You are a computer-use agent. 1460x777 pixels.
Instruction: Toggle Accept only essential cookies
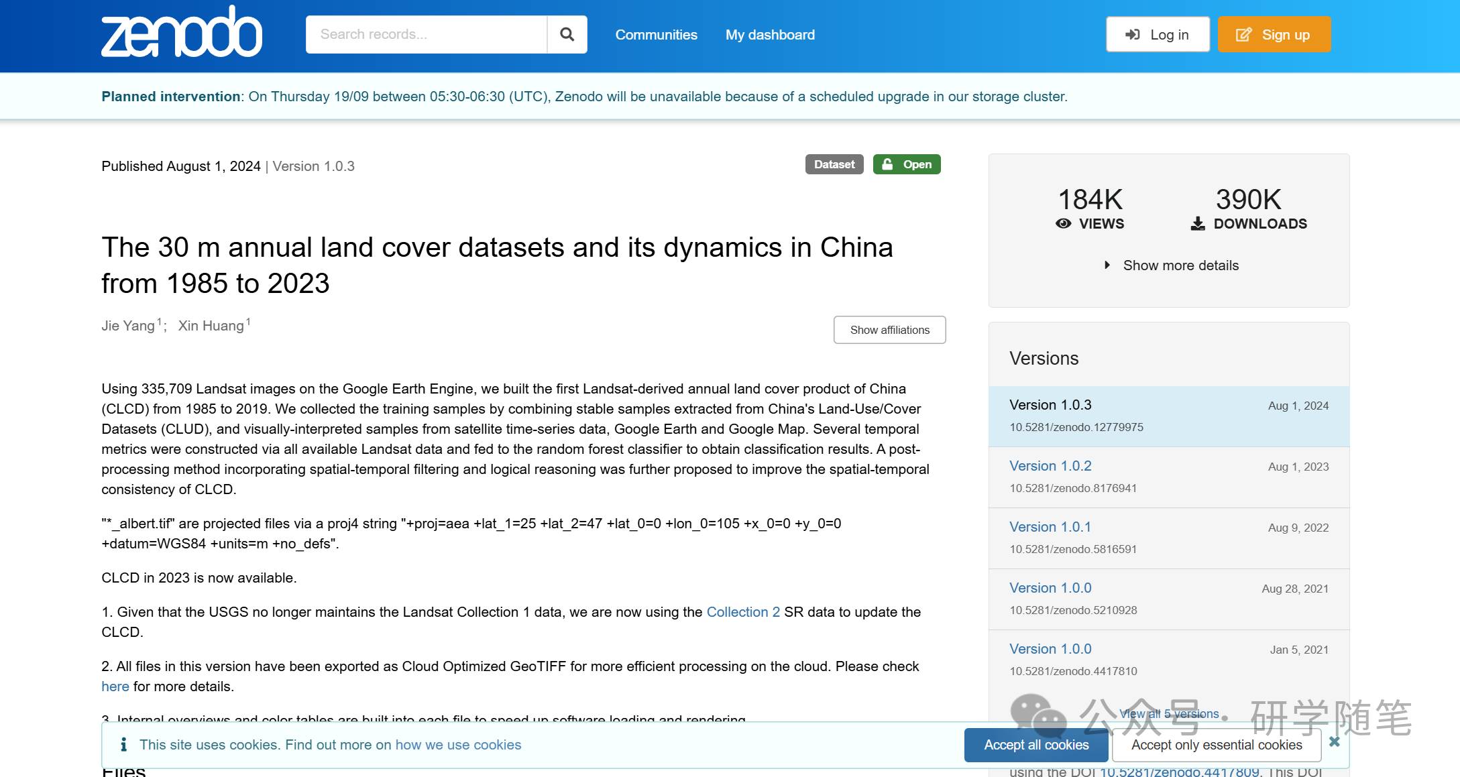[x=1219, y=744]
